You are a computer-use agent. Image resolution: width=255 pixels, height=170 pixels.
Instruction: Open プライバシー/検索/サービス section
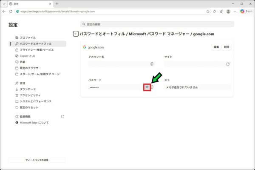pyautogui.click(x=37, y=50)
